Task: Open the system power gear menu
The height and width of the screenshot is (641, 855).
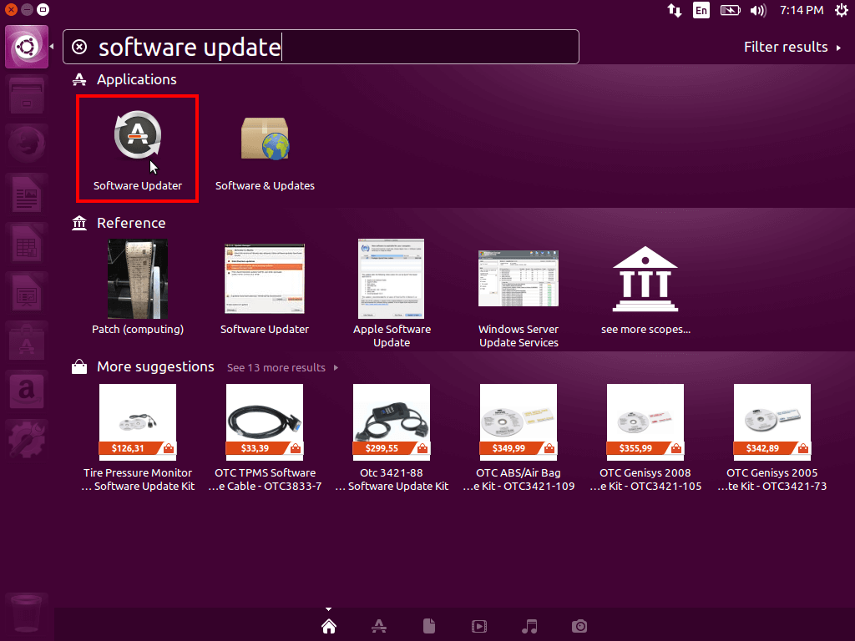Action: (839, 10)
